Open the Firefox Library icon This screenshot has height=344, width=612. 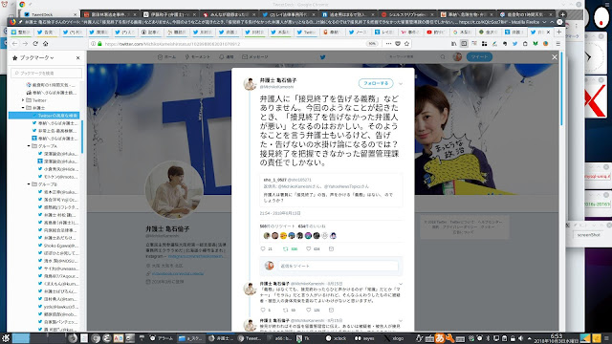click(453, 44)
